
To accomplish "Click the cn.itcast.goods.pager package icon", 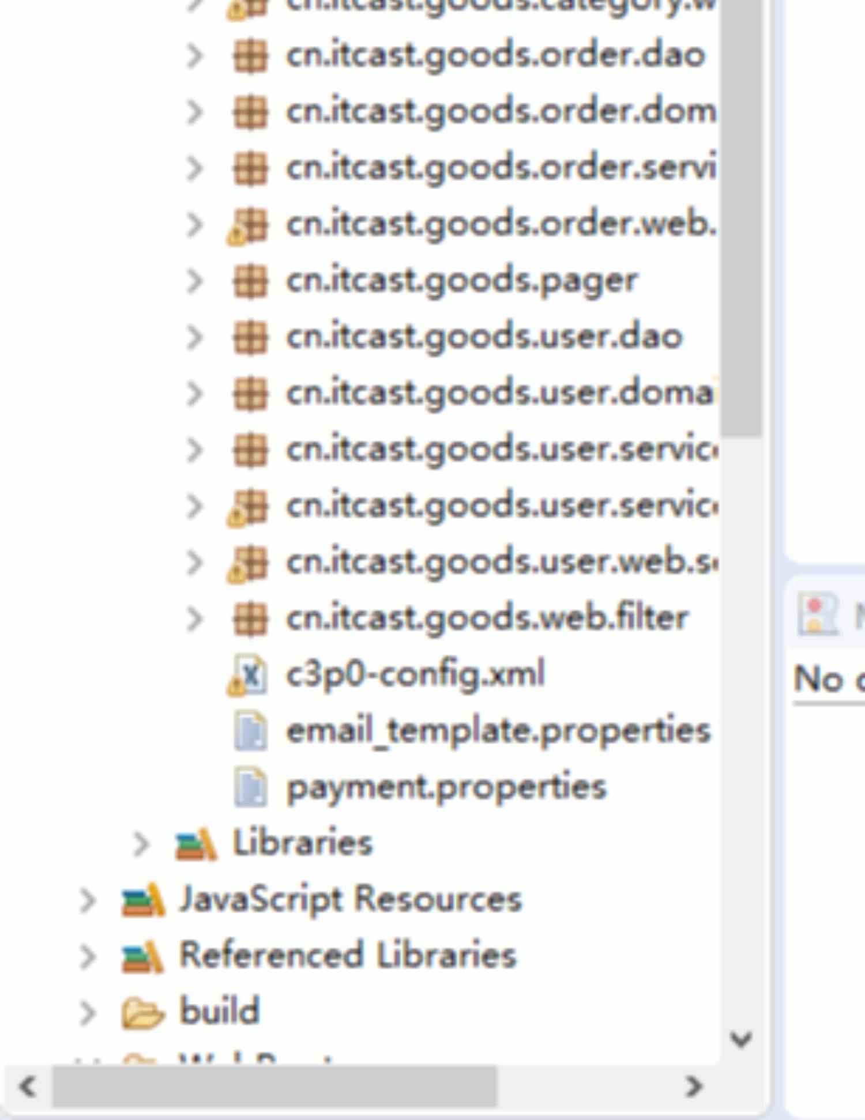I will [x=250, y=281].
